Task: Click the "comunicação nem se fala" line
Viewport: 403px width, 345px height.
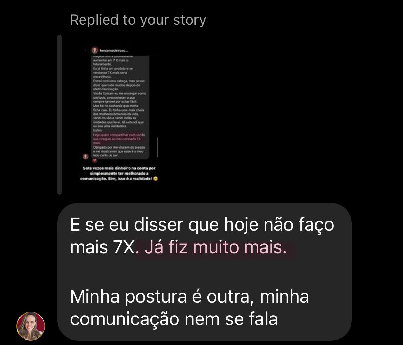Action: (174, 319)
